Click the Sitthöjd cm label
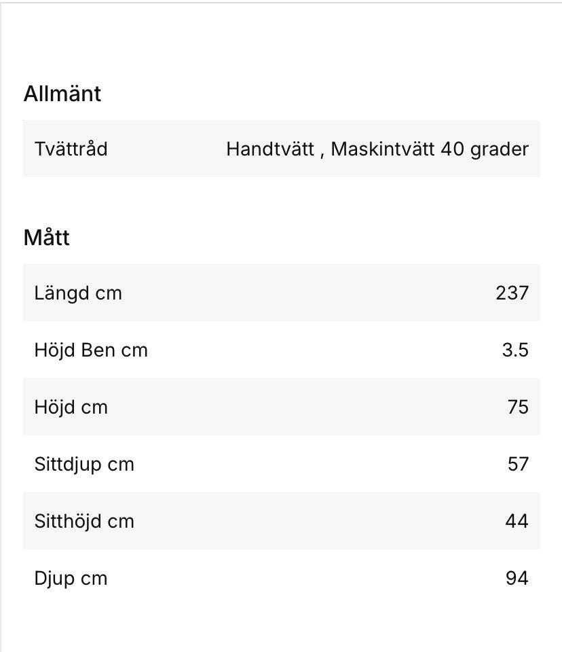Viewport: 562px width, 652px height. coord(84,522)
